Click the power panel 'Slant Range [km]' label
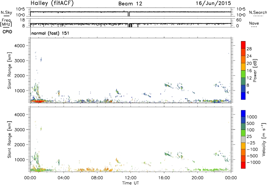267x185 pixels. pos(9,70)
